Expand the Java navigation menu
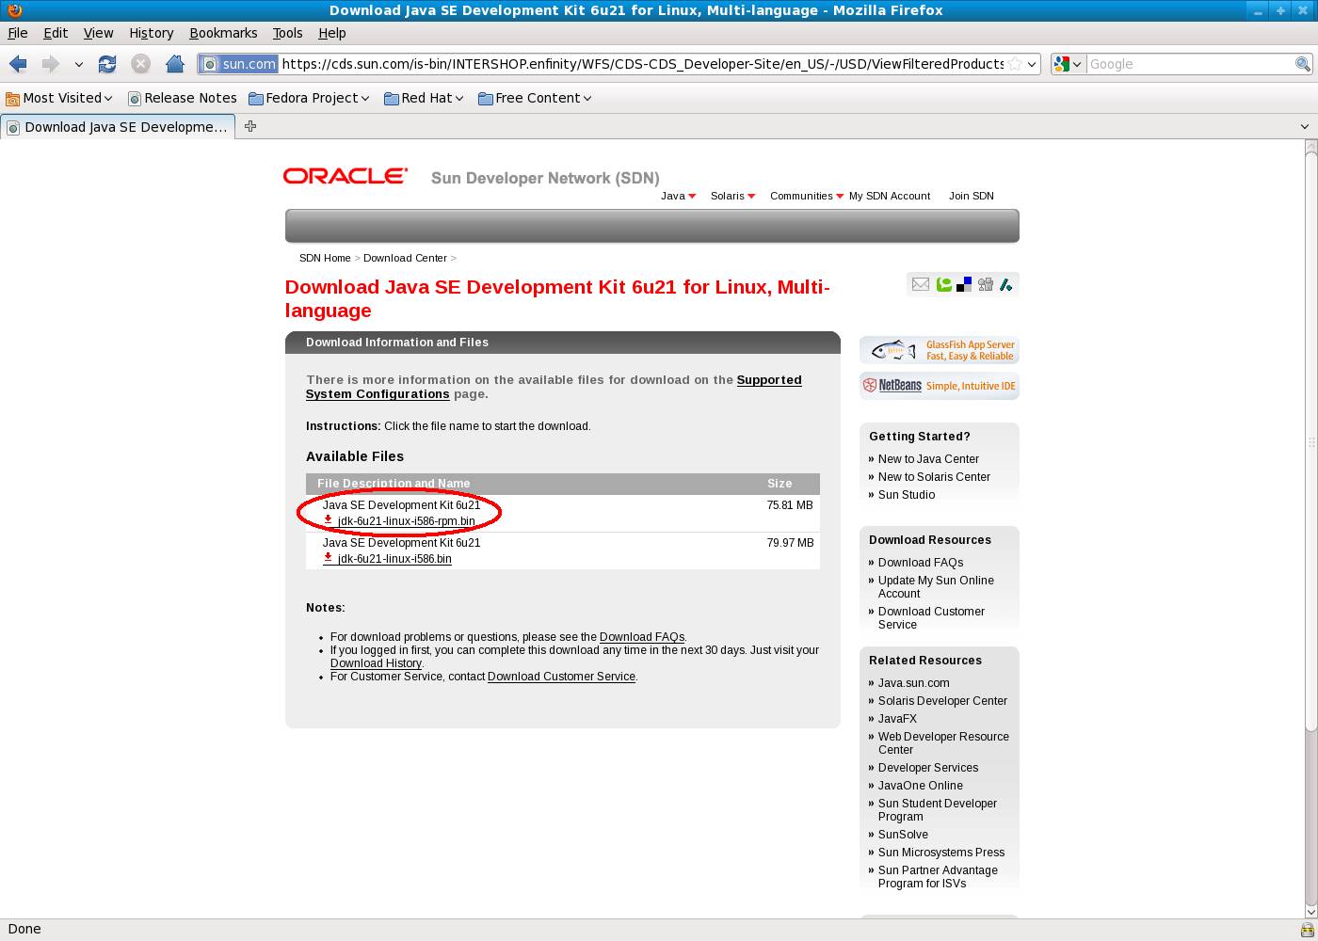Image resolution: width=1318 pixels, height=941 pixels. point(678,196)
